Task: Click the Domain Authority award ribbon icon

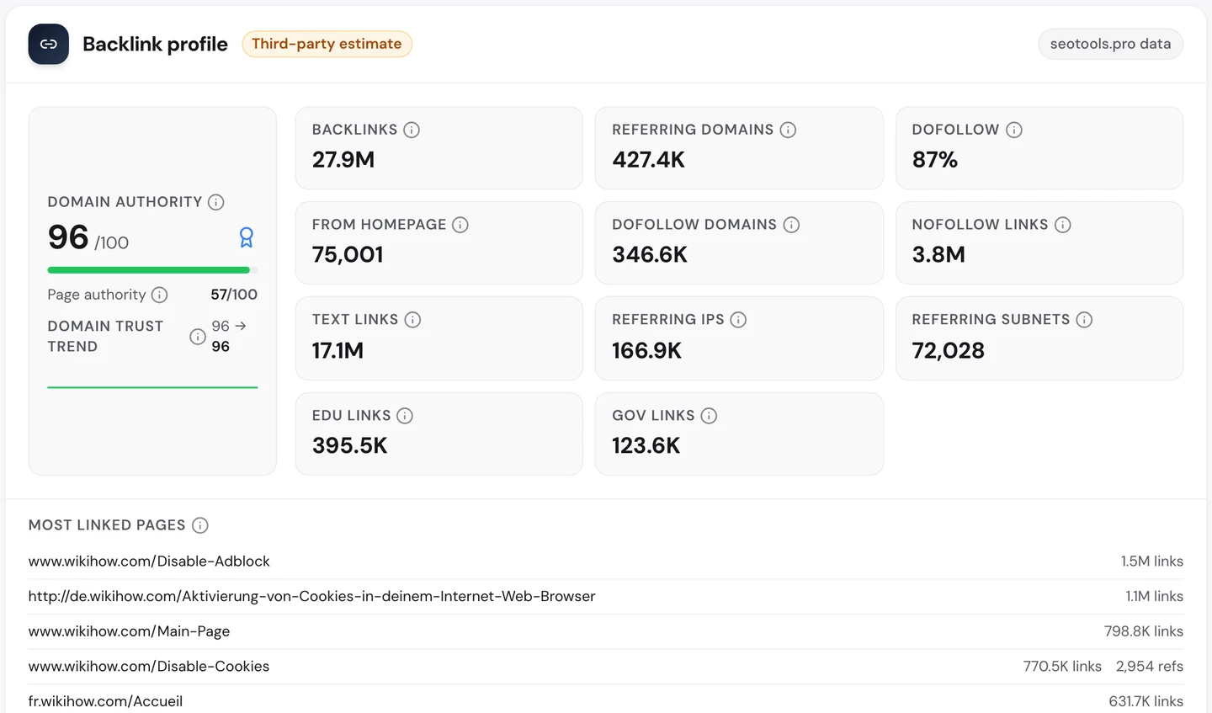Action: tap(247, 237)
